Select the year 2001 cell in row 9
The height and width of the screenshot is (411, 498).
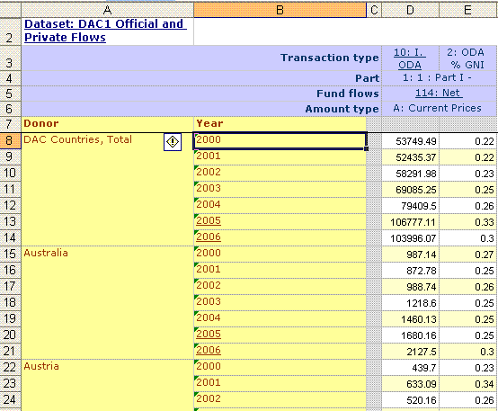[280, 156]
